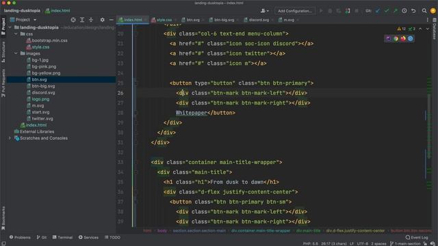Screen dimensions: 438x246
Task: Click the 1-main-section git branch widget
Action: pos(405,244)
